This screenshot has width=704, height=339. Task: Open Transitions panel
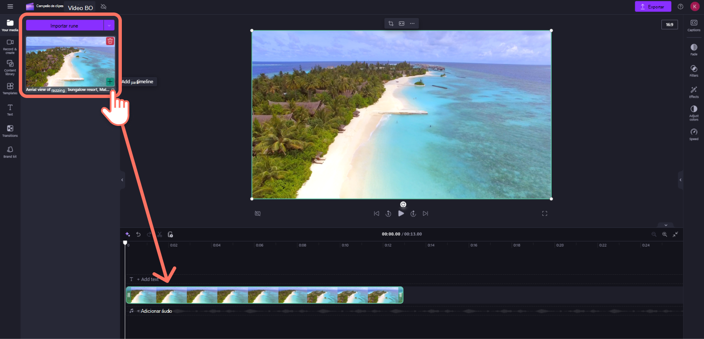point(10,131)
